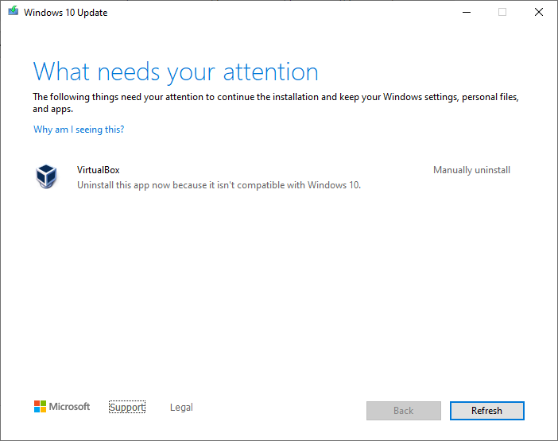
Task: Click the 'What needs your attention' heading
Action: pyautogui.click(x=176, y=72)
